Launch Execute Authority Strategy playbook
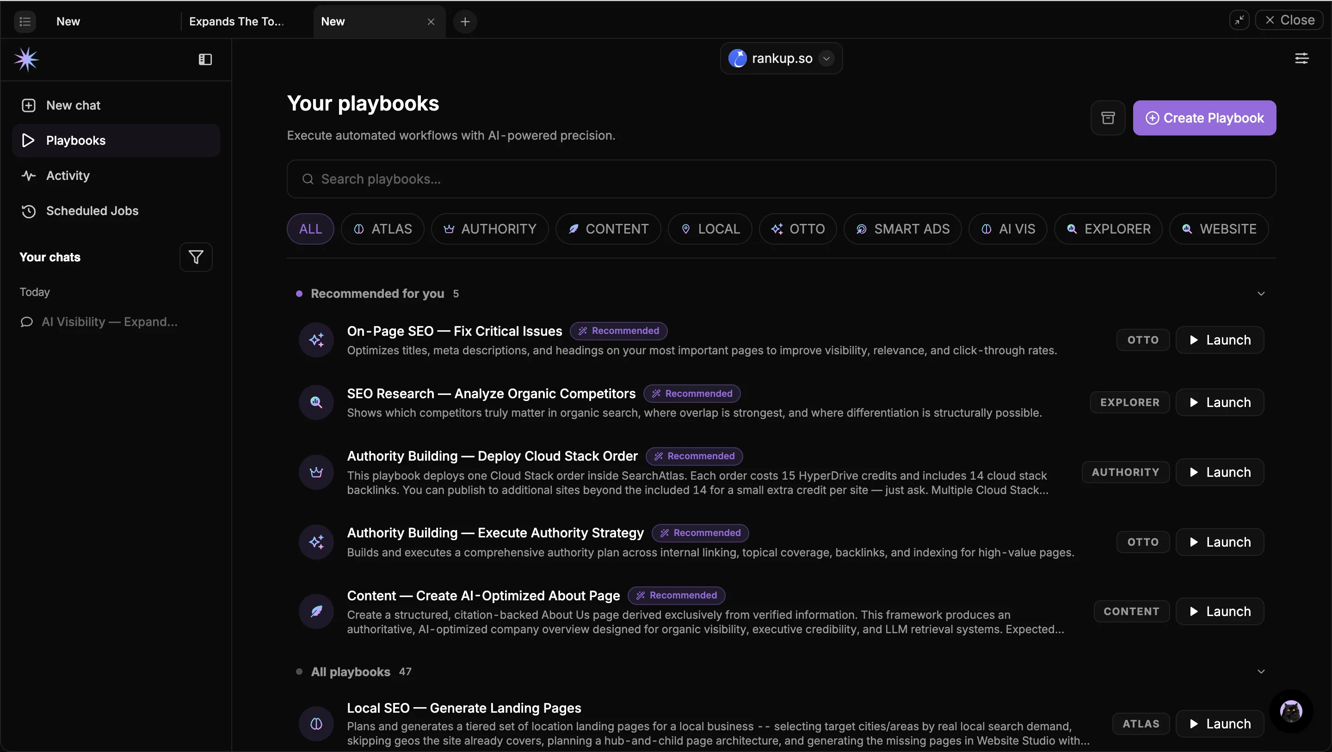1332x752 pixels. (1220, 542)
